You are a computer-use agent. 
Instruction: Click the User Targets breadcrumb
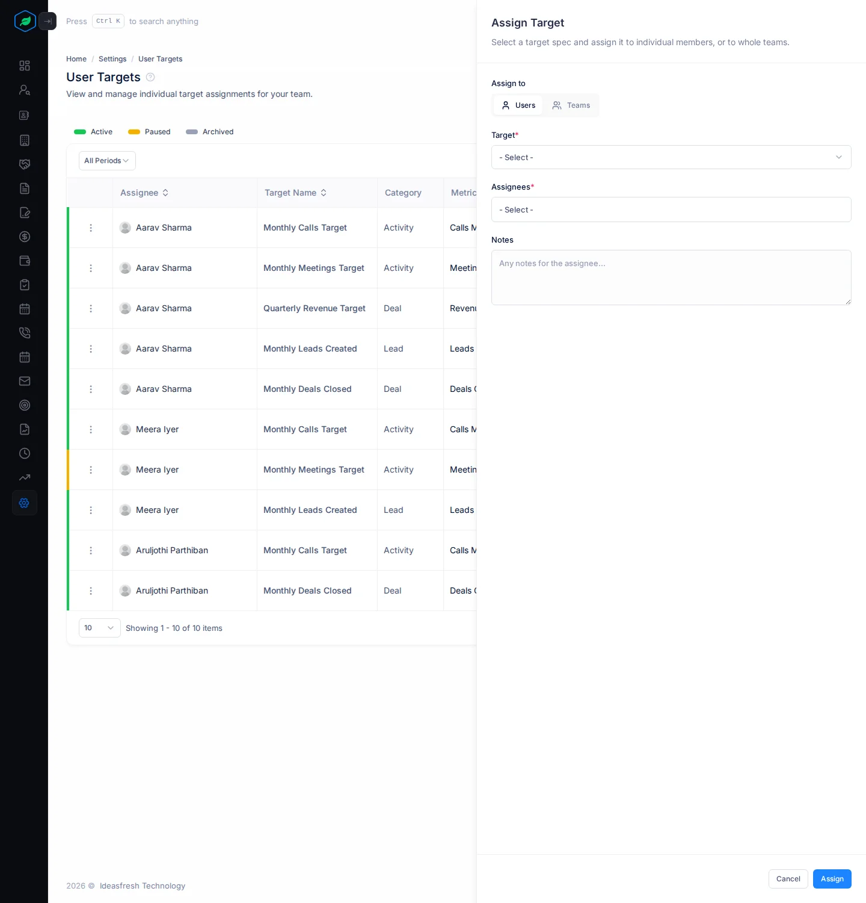pos(160,59)
